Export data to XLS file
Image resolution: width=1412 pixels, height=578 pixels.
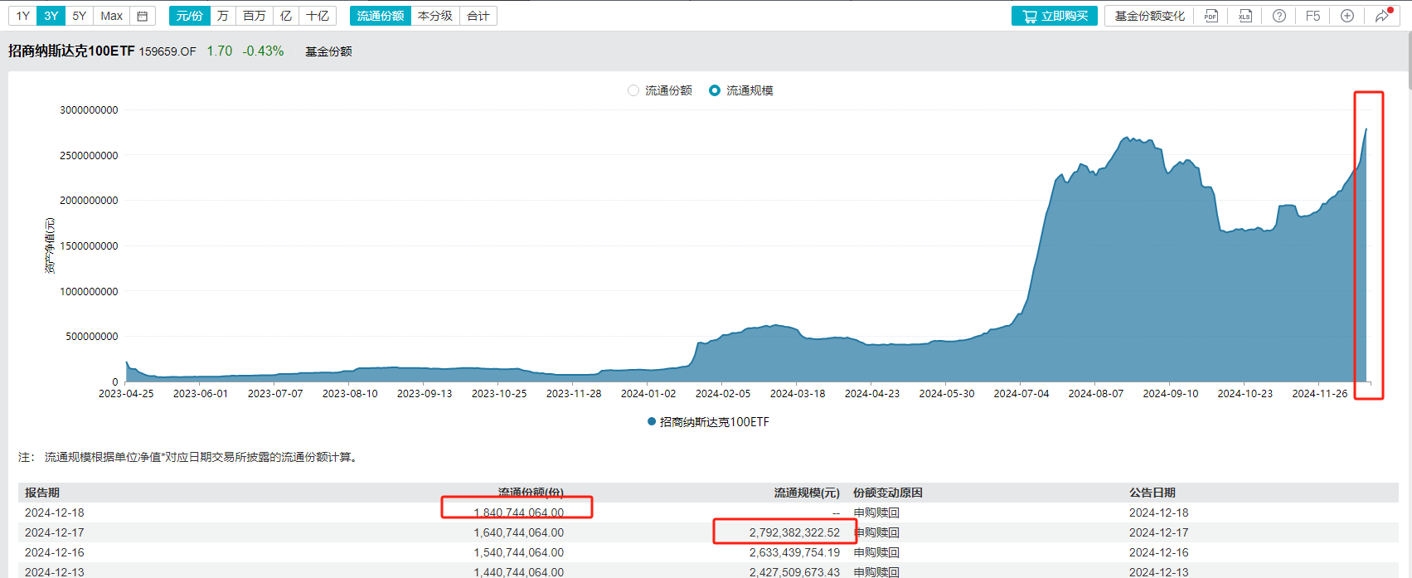tap(1245, 16)
